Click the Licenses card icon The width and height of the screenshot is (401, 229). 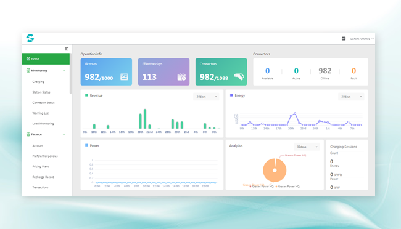pos(124,76)
